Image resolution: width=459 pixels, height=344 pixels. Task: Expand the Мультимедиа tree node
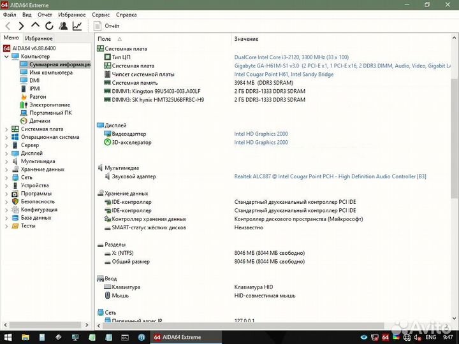[x=6, y=161]
